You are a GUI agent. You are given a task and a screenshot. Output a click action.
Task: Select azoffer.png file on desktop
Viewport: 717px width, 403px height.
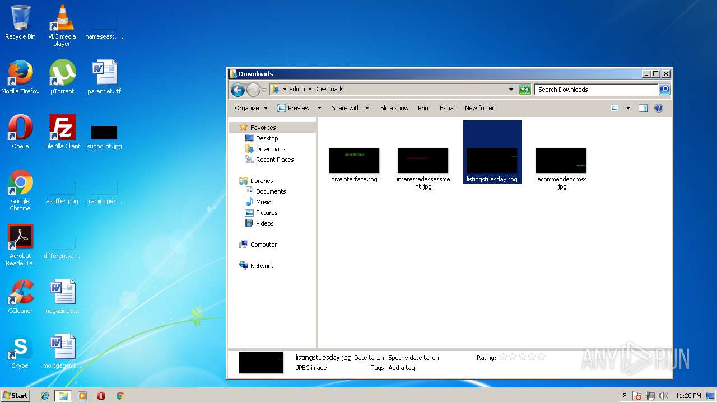[x=62, y=193]
